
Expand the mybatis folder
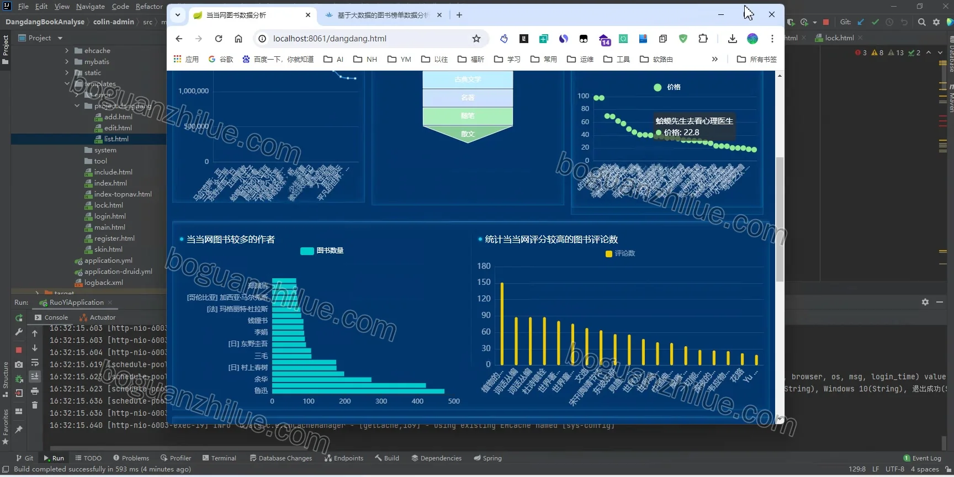pyautogui.click(x=67, y=61)
